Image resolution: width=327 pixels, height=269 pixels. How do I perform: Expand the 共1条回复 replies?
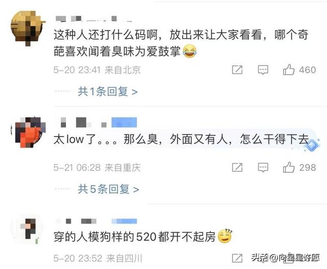(x=108, y=92)
